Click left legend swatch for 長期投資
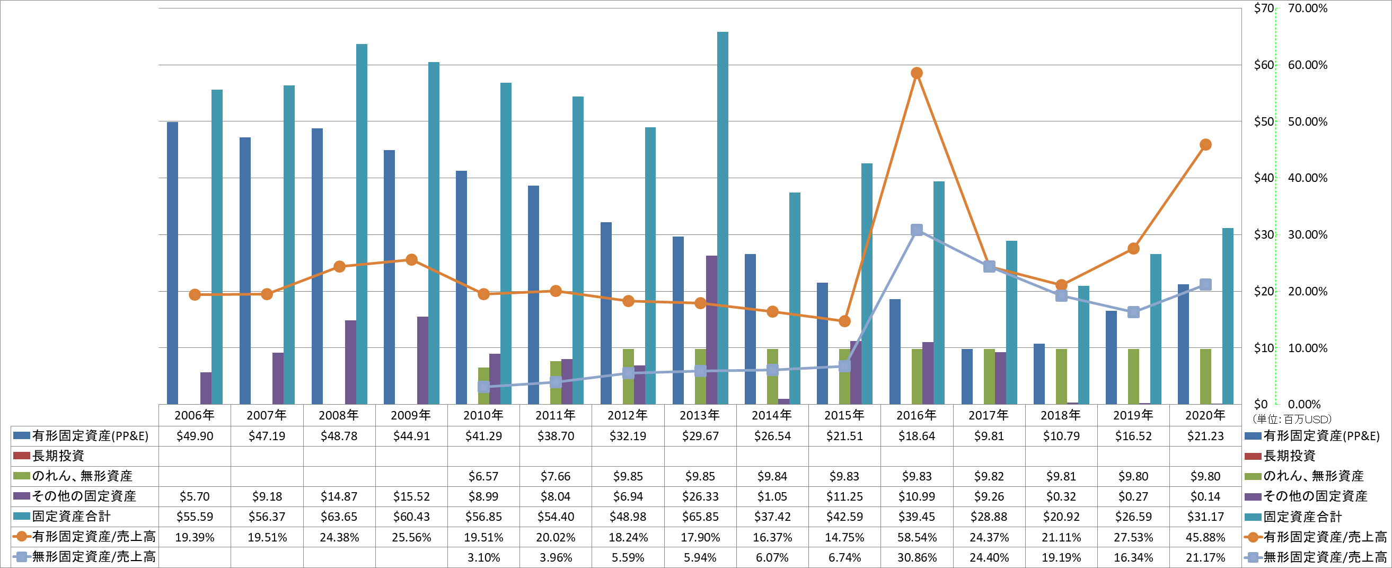Screen dimensions: 1392x568 click(x=21, y=456)
